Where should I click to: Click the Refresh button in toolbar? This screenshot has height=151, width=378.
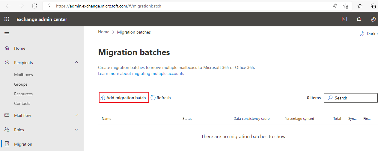[x=161, y=98]
